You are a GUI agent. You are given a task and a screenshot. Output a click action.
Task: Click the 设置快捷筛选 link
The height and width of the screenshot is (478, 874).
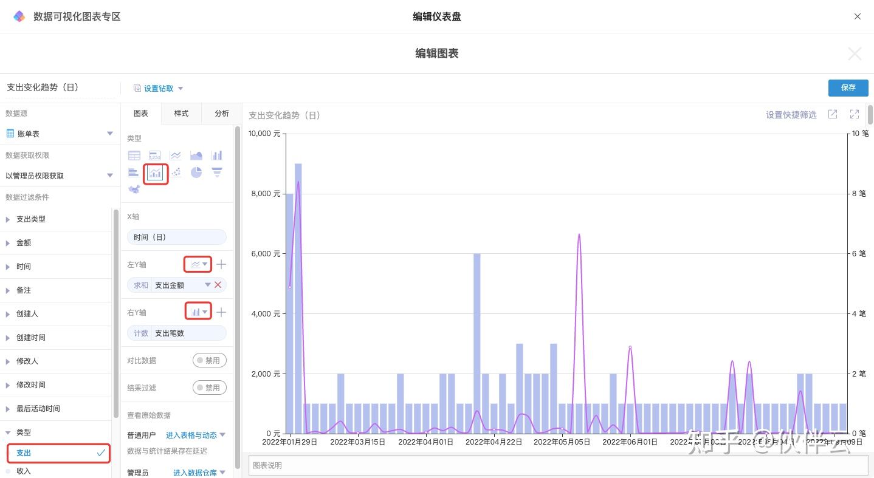(791, 115)
